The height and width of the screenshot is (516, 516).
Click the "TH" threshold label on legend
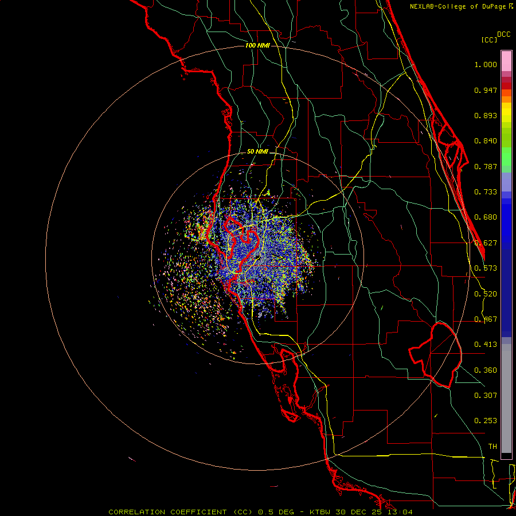492,447
